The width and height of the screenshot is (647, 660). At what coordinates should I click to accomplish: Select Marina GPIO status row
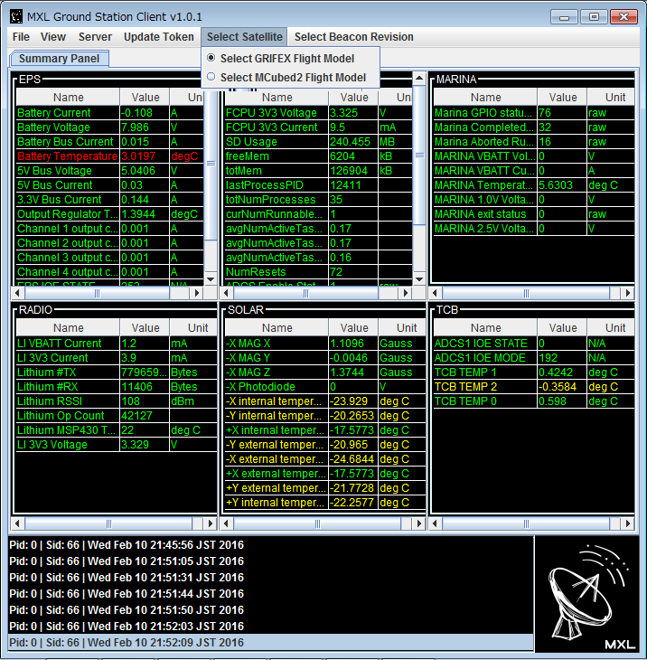pyautogui.click(x=534, y=113)
